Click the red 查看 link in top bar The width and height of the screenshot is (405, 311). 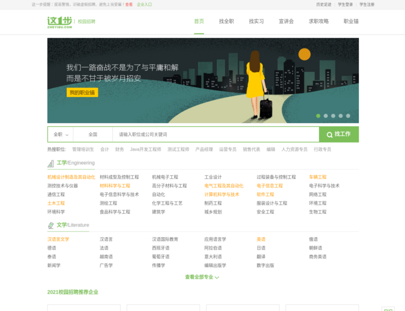(x=129, y=4)
